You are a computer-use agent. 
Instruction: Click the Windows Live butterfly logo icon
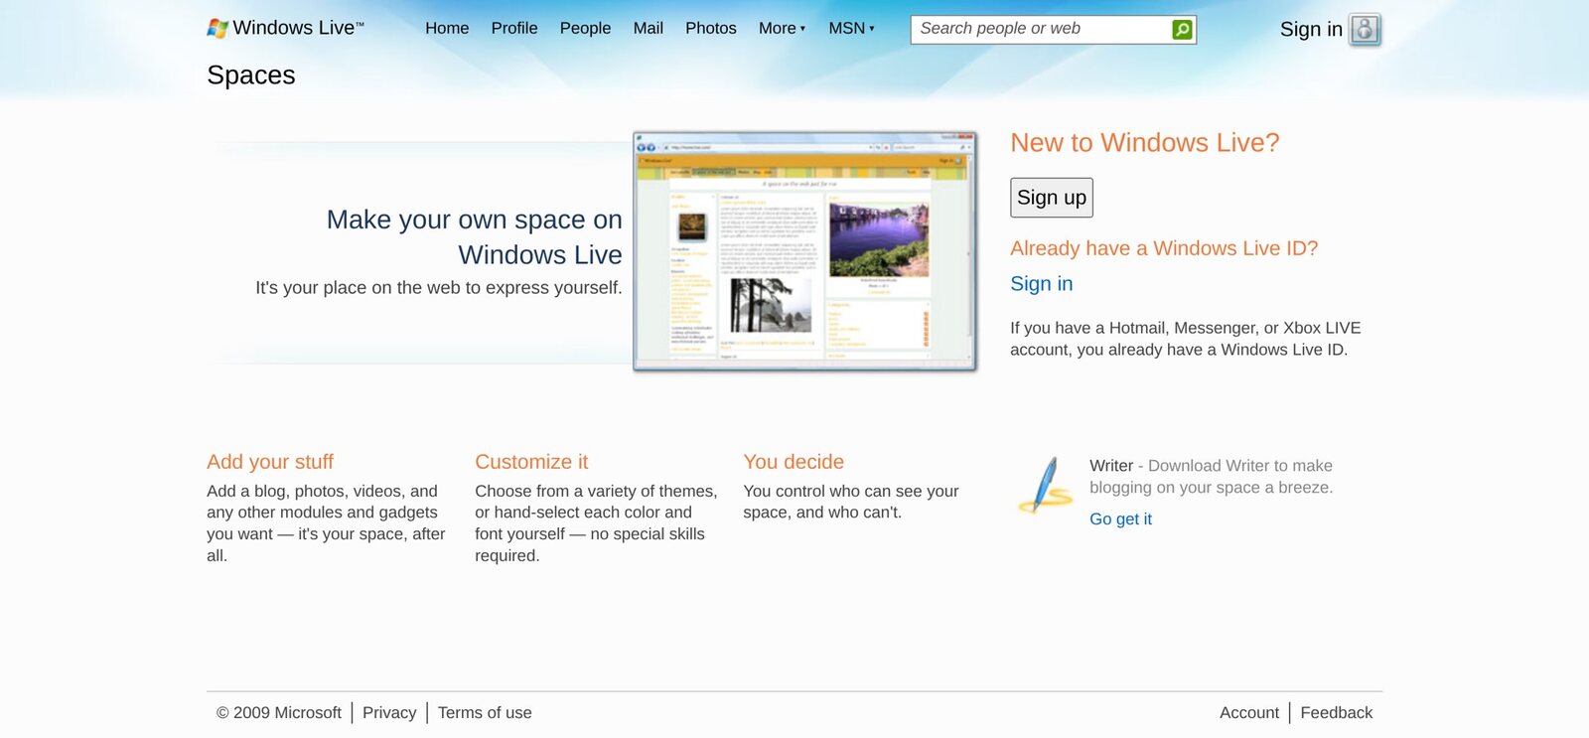(x=217, y=29)
